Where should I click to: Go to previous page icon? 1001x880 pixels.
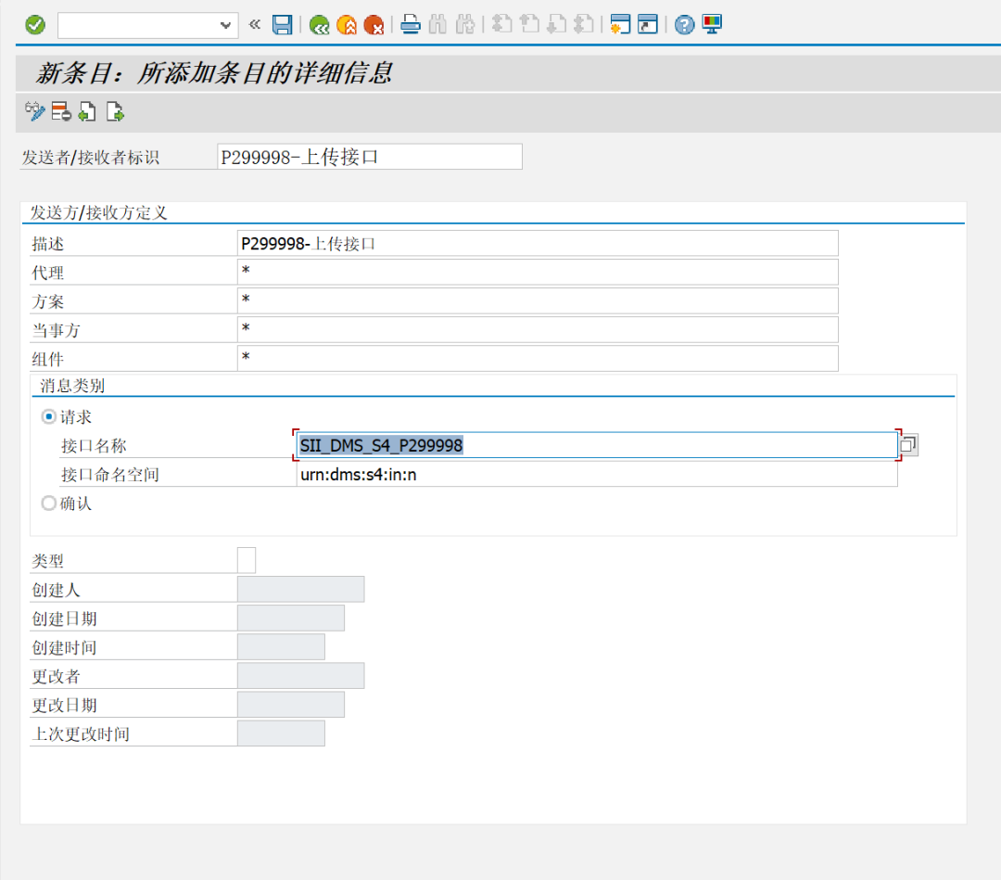click(x=529, y=25)
